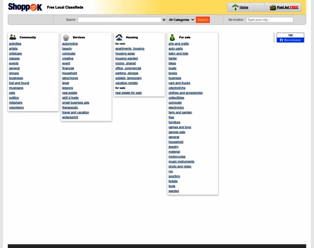Open the classes category
This screenshot has height=248, width=314.
[x=14, y=58]
